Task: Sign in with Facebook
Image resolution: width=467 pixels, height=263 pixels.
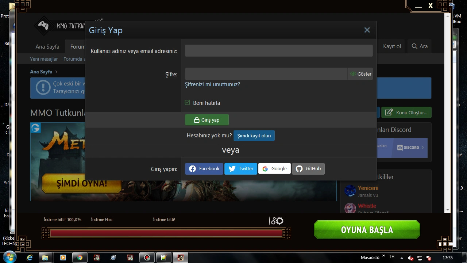Action: tap(204, 169)
